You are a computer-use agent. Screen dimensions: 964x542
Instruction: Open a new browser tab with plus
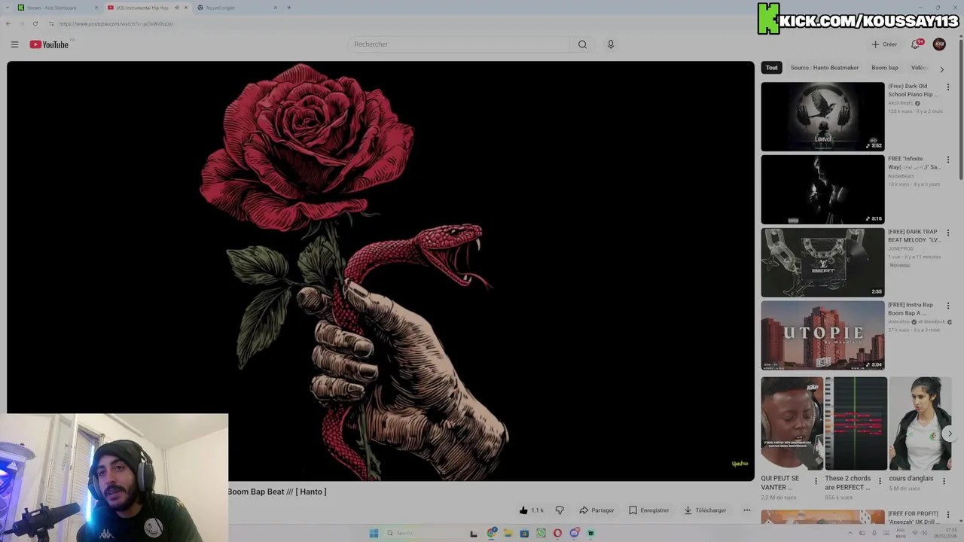tap(289, 8)
